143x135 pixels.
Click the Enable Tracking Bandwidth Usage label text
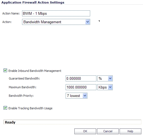(30, 108)
